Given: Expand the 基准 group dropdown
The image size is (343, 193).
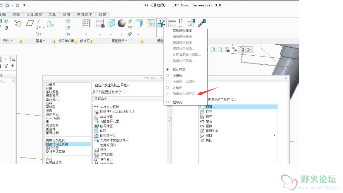Looking at the screenshot, I should [40, 41].
